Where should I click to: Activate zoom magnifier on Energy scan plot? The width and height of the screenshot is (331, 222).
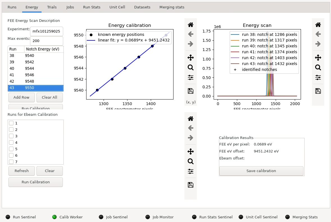point(318,68)
